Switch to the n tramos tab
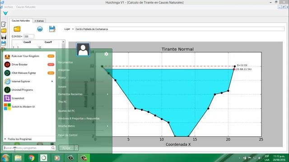This screenshot has width=289, height=162. (x=39, y=21)
